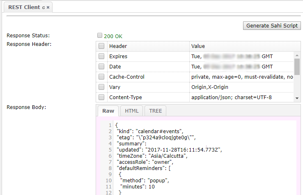Click the Value column header
303x195 pixels.
click(198, 46)
